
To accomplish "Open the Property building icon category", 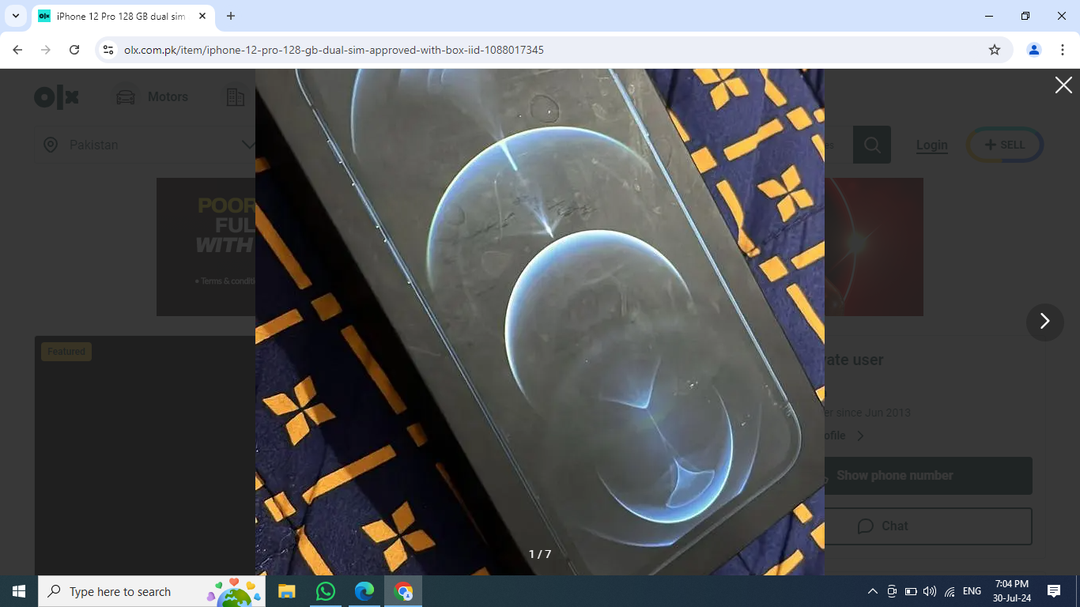I will tap(235, 97).
